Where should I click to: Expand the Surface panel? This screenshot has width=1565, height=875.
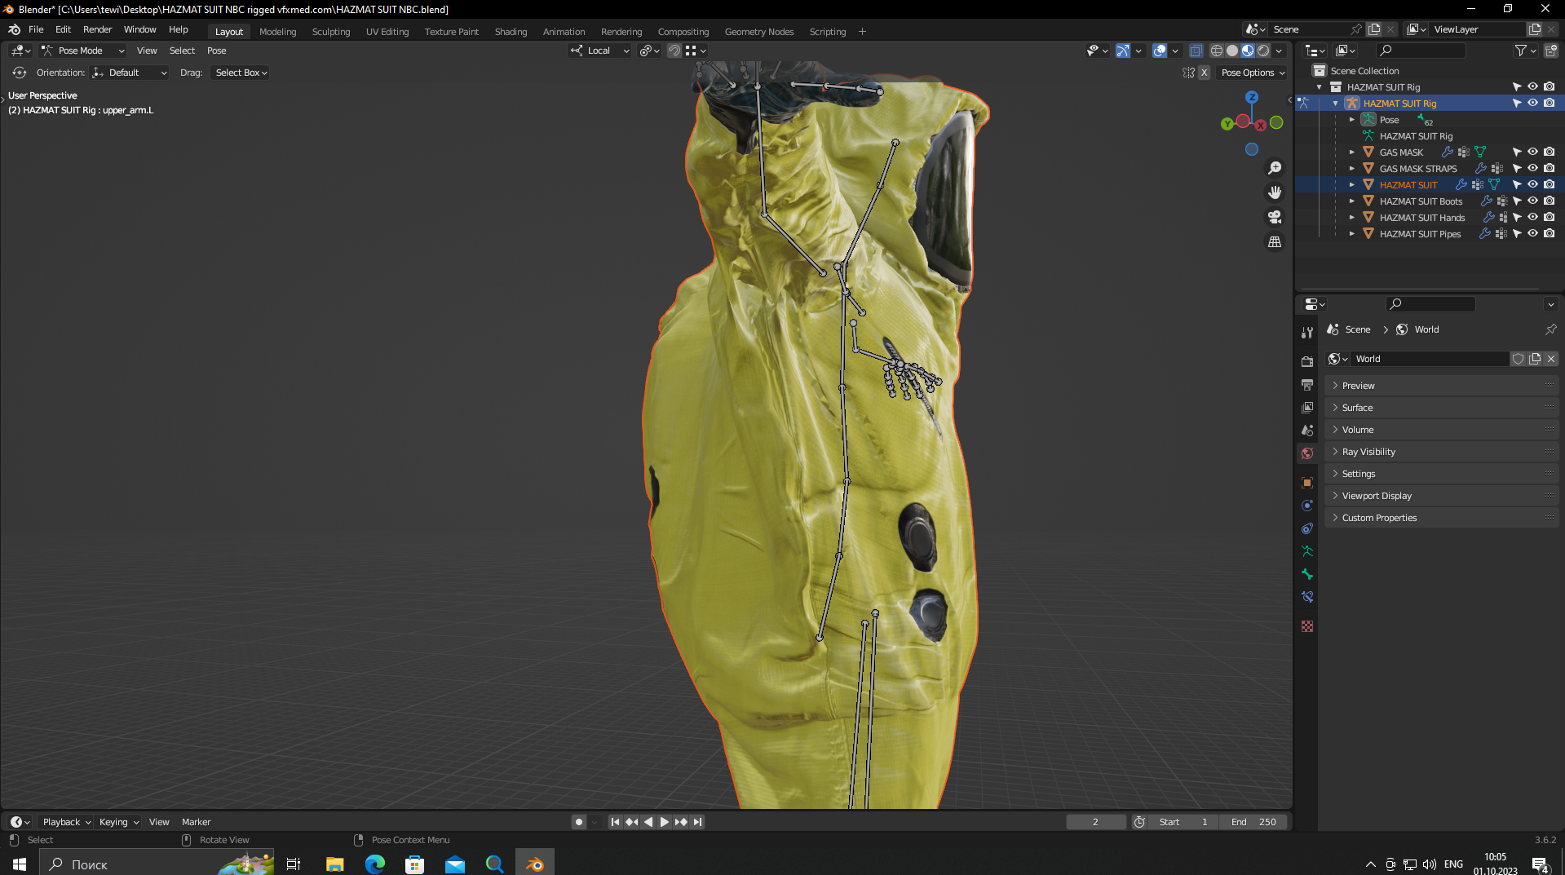pos(1441,408)
